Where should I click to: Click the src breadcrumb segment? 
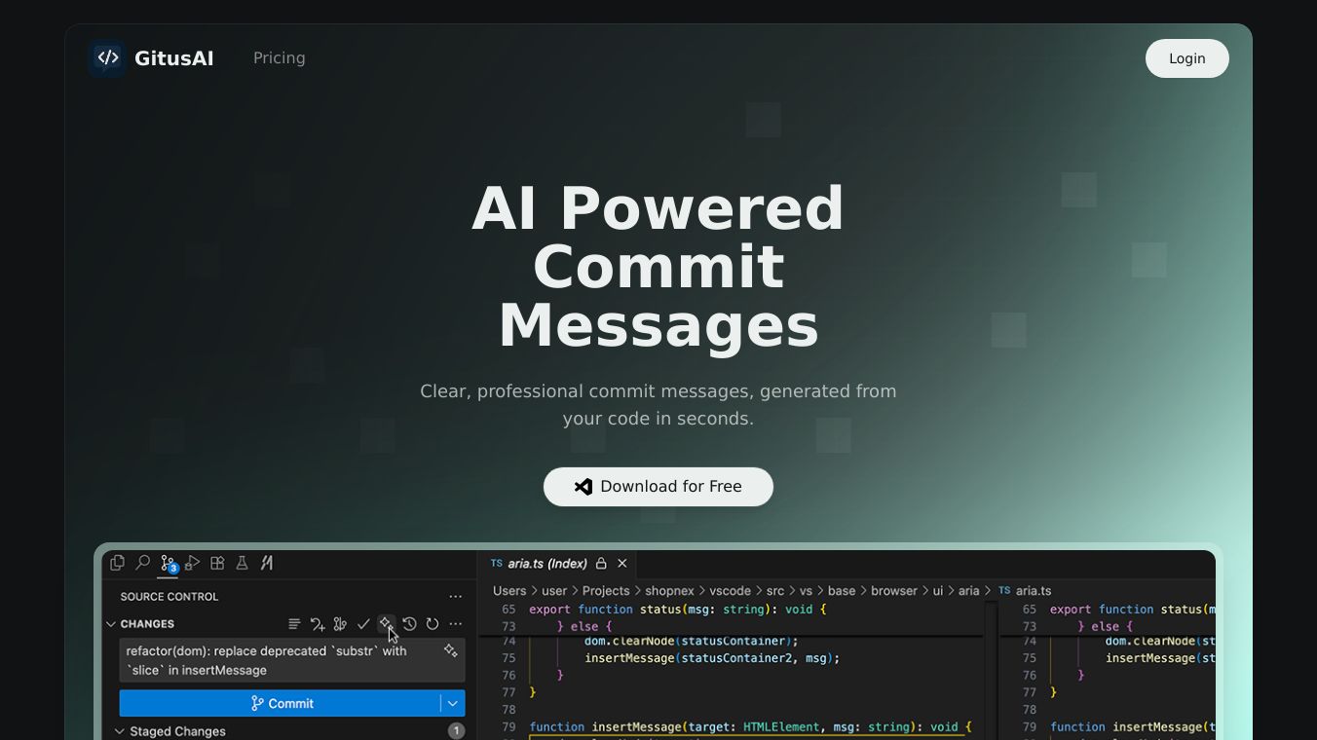pyautogui.click(x=775, y=591)
